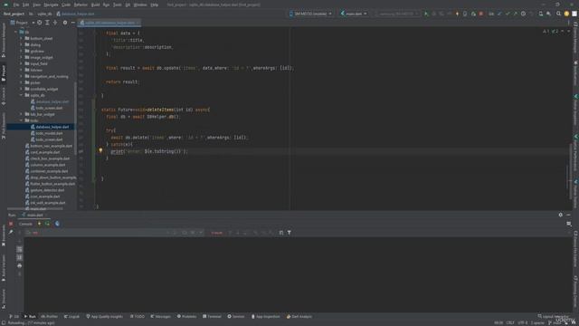This screenshot has width=579, height=326.
Task: Click the Project vertical tab on left edge
Action: tap(4, 74)
